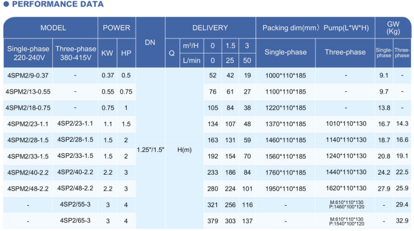The image size is (414, 231).
Task: Click three-phase model 4SP2/33-1.5
Action: (75, 155)
